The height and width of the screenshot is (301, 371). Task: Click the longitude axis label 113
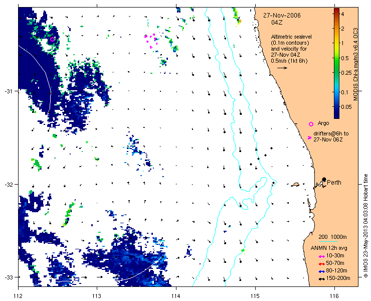pyautogui.click(x=97, y=296)
